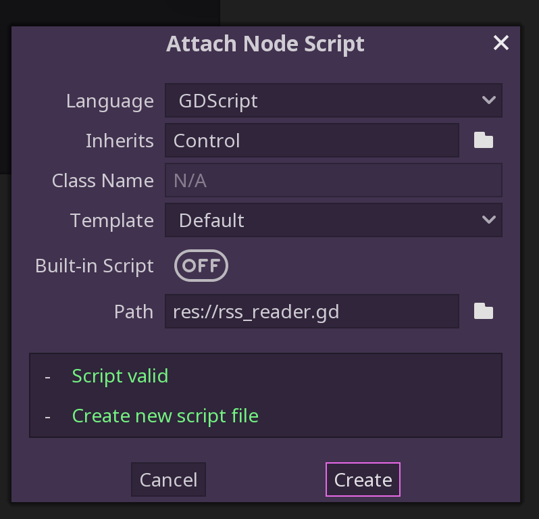This screenshot has height=519, width=539.
Task: Open file browser via Path folder icon
Action: tap(484, 312)
